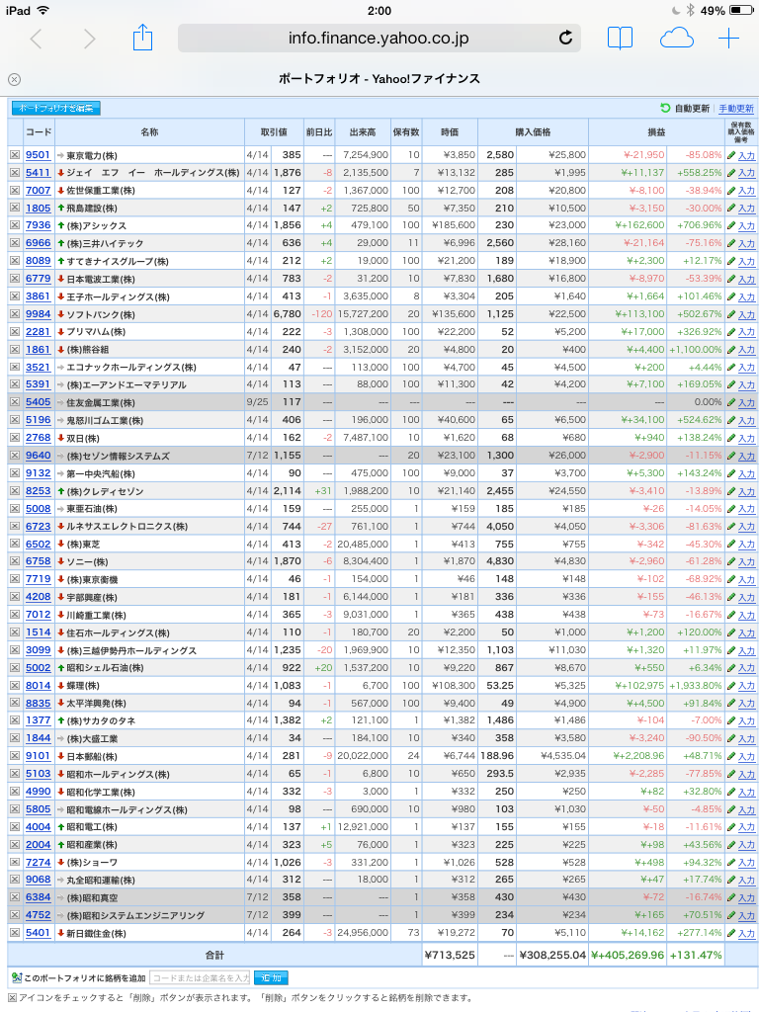Open stock code 9501 link

(39, 155)
